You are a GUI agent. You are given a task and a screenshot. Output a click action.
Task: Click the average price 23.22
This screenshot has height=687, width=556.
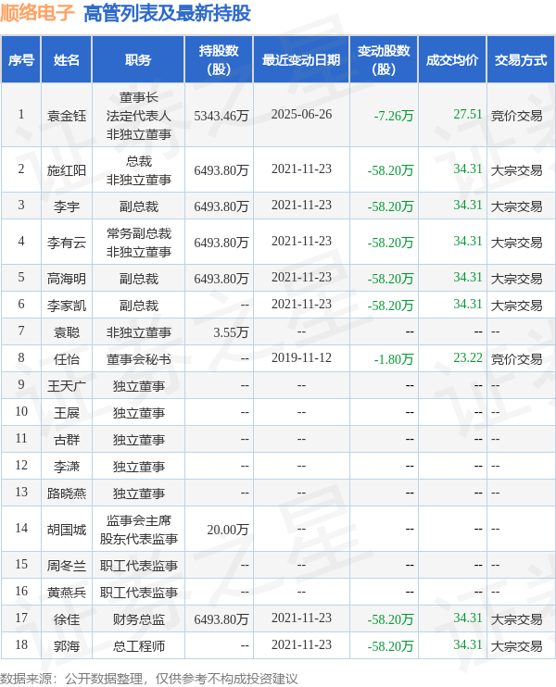[467, 357]
